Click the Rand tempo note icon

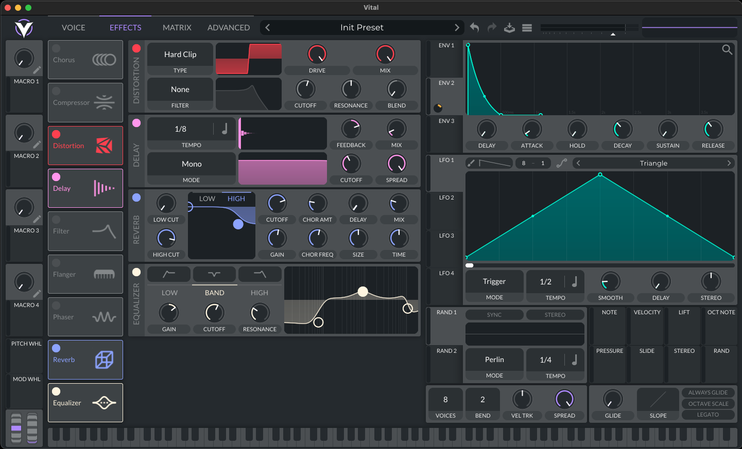(x=575, y=360)
